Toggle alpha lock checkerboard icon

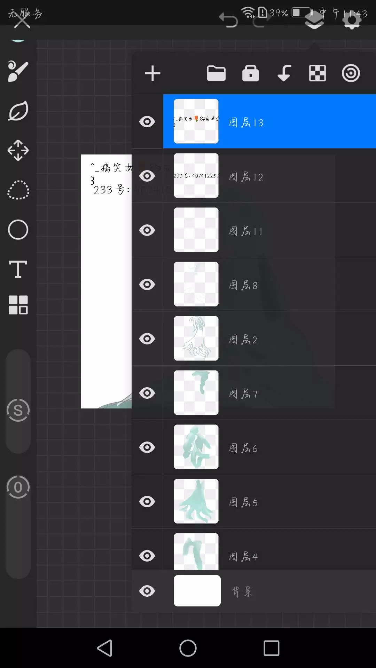(x=318, y=73)
